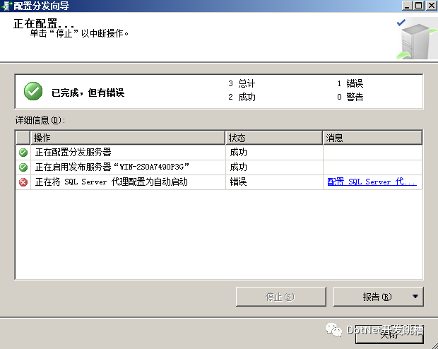Click the 报告(R) button
The image size is (438, 349).
click(379, 297)
